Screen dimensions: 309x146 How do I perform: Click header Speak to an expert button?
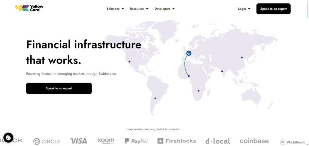(273, 9)
